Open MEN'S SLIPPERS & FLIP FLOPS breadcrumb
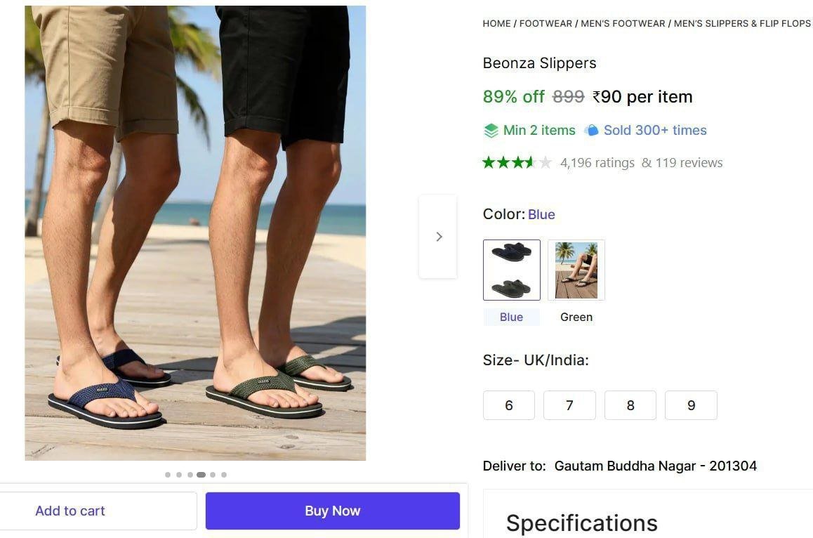Screen dimensions: 813x538 click(x=742, y=23)
